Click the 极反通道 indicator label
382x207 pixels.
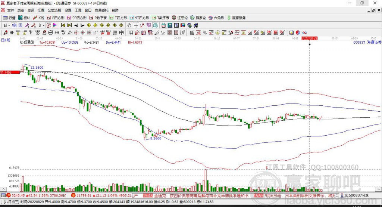coord(27,42)
